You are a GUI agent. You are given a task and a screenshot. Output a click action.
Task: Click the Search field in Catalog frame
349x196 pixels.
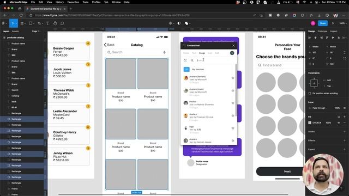pyautogui.click(x=136, y=52)
